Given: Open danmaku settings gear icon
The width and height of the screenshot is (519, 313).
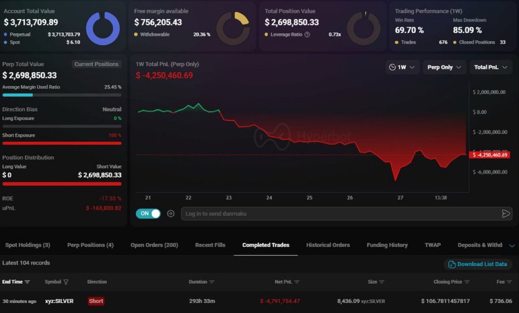Looking at the screenshot, I should [x=170, y=214].
